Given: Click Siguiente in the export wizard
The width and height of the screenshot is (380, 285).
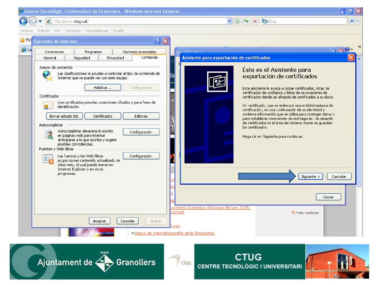Looking at the screenshot, I should tap(310, 176).
